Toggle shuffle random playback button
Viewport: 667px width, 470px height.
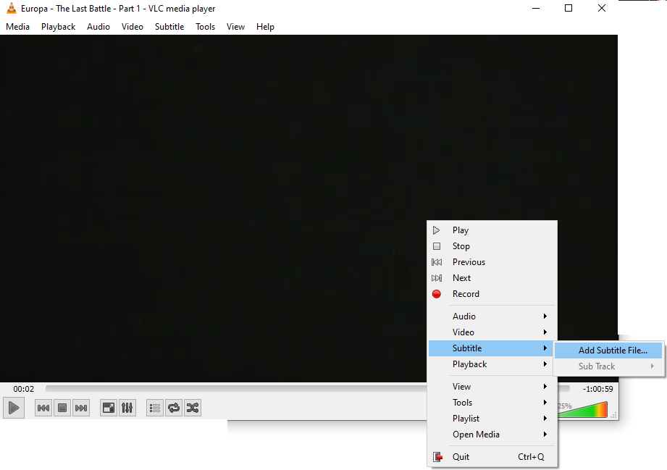[x=192, y=408]
